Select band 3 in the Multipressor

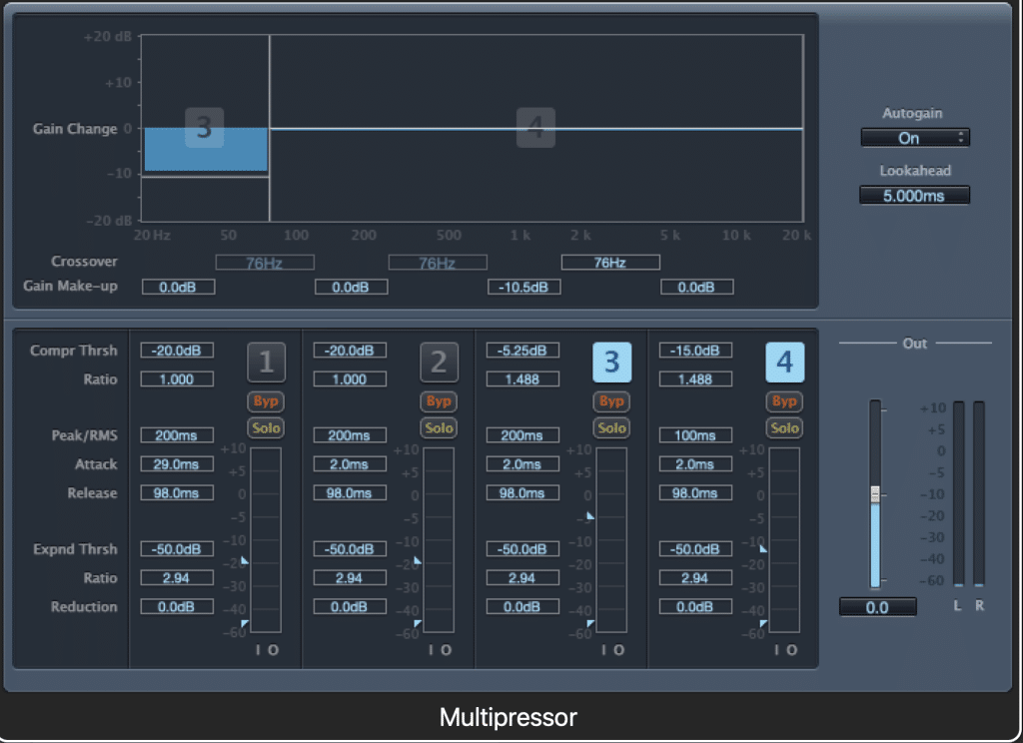coord(612,362)
